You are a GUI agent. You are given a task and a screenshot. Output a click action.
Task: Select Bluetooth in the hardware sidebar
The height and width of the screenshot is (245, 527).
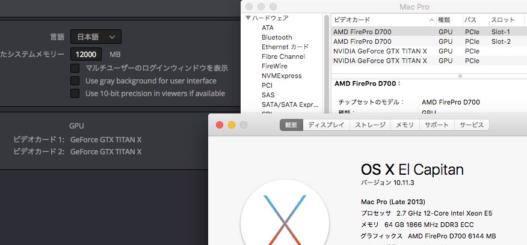(277, 37)
